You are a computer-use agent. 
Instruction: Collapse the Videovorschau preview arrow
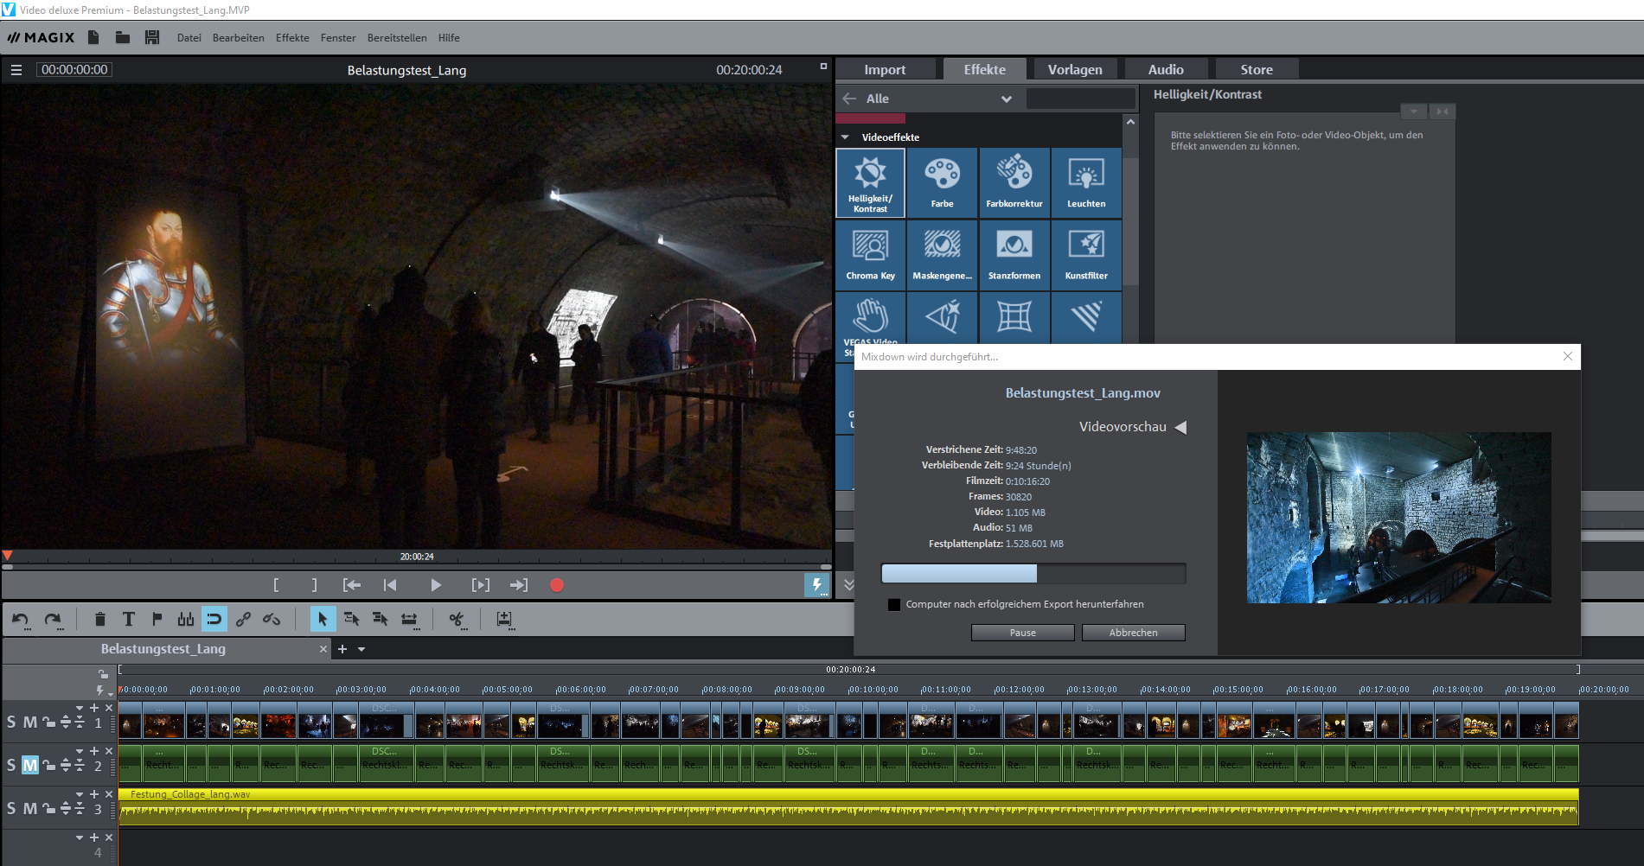tap(1180, 427)
